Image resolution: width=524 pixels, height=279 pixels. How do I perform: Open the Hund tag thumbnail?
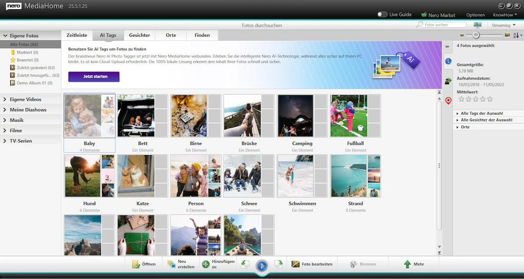[x=89, y=176]
